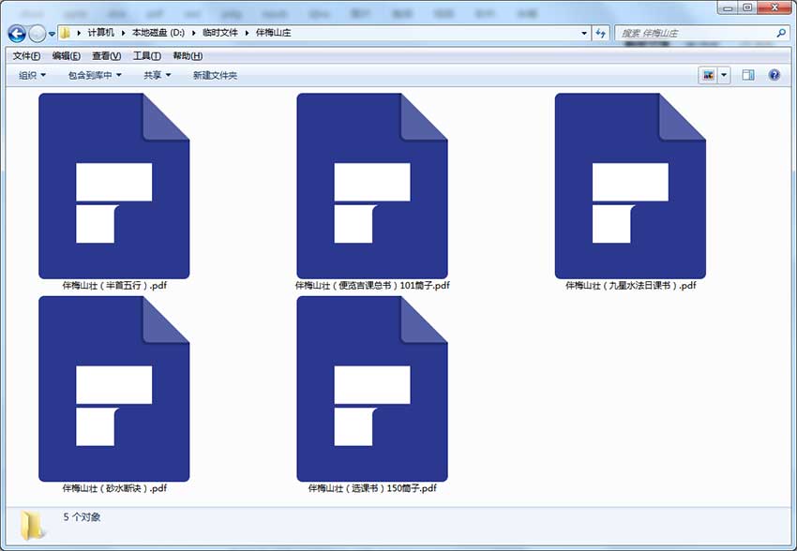
Task: Click the 5 个对象 status text
Action: pyautogui.click(x=82, y=517)
